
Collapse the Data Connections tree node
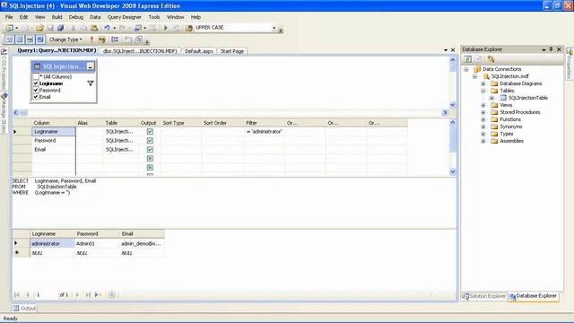coord(466,69)
